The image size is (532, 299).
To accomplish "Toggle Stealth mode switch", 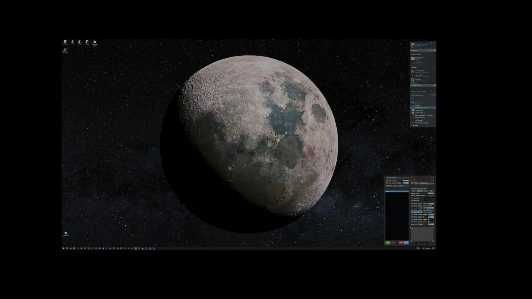I will point(431,193).
